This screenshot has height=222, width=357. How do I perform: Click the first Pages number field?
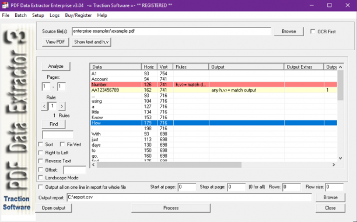click(x=46, y=86)
